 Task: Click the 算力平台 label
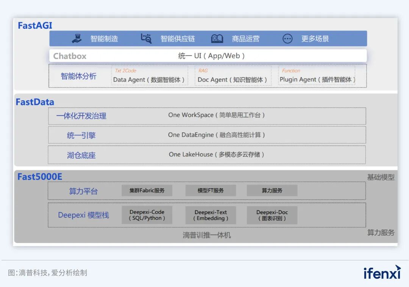pyautogui.click(x=83, y=191)
